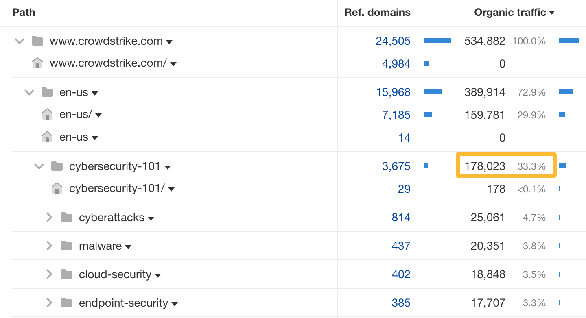586x318 pixels.
Task: Open the dropdown arrow next to malware
Action: tap(129, 246)
